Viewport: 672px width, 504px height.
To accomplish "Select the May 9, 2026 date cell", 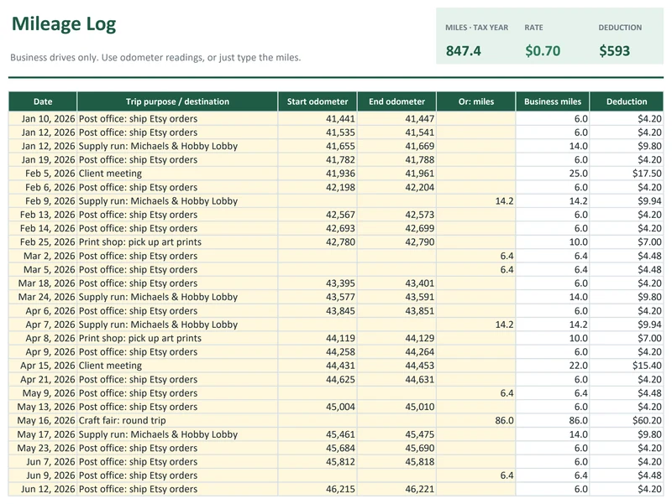I will [x=43, y=392].
